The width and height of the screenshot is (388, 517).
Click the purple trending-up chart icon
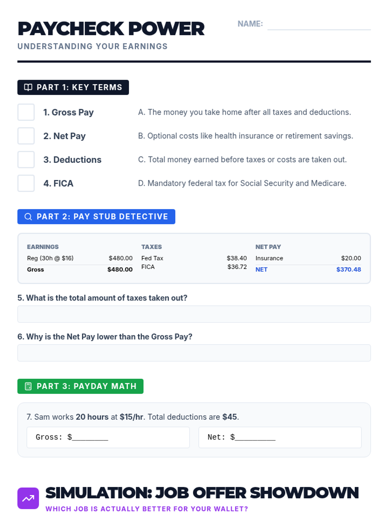coord(28,498)
